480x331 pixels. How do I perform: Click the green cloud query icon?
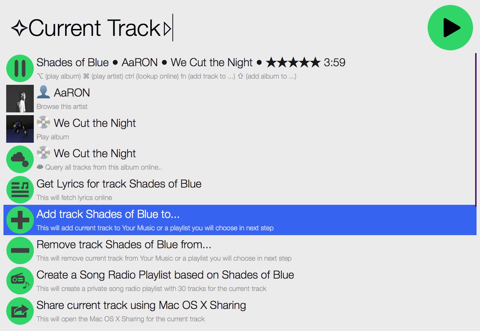[20, 159]
